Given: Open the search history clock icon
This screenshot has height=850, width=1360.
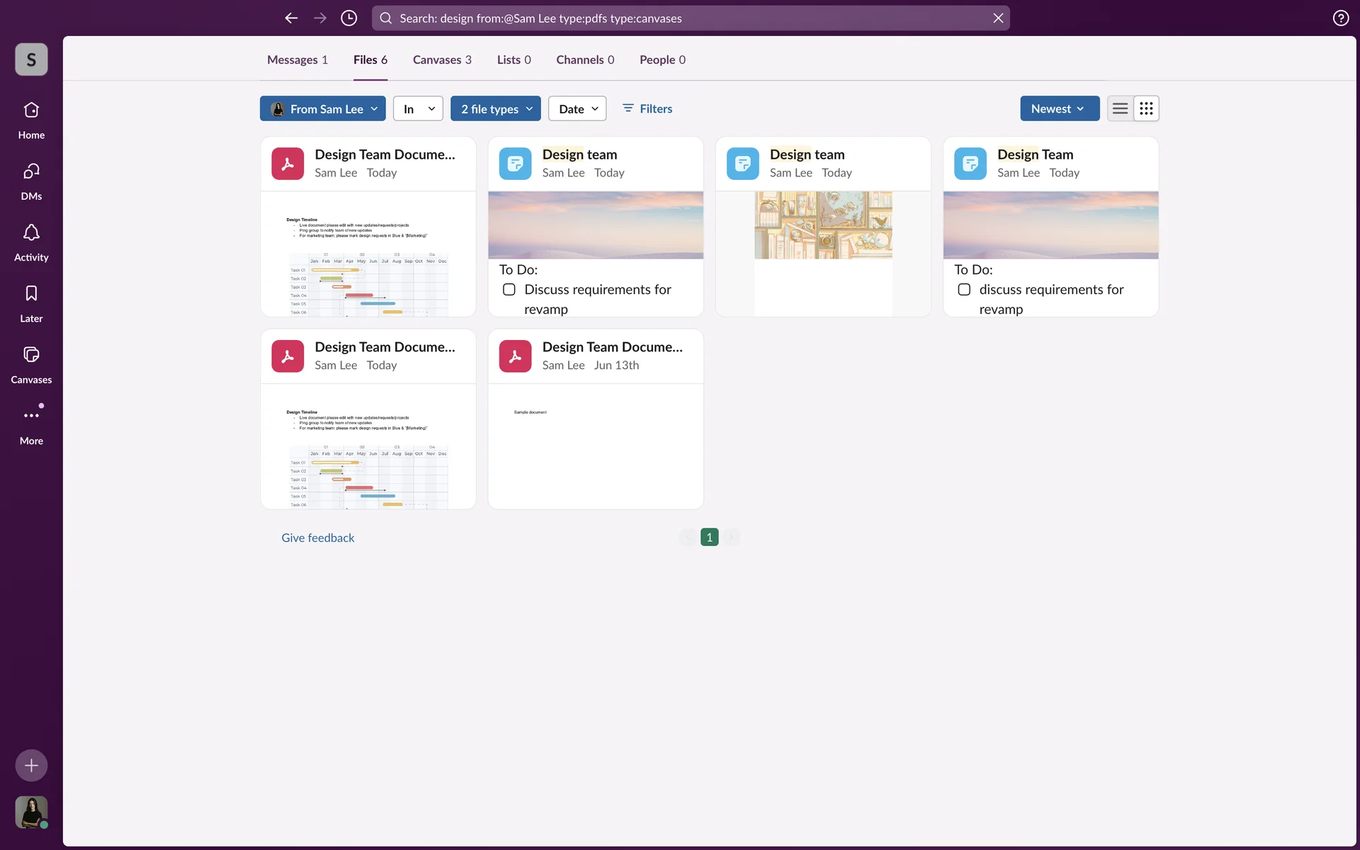Looking at the screenshot, I should point(348,18).
